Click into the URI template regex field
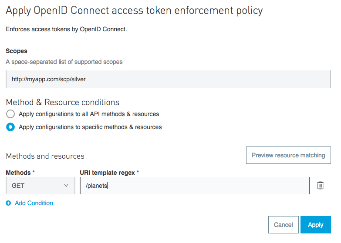This screenshot has width=341, height=243. click(x=196, y=186)
